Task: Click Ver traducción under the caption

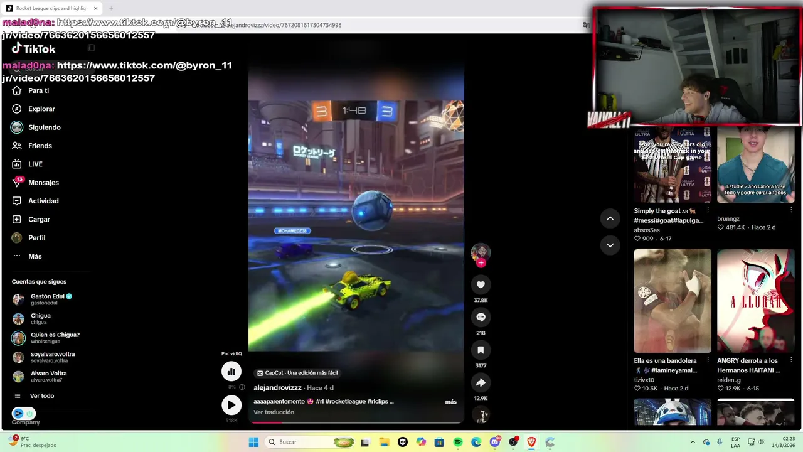Action: tap(274, 412)
